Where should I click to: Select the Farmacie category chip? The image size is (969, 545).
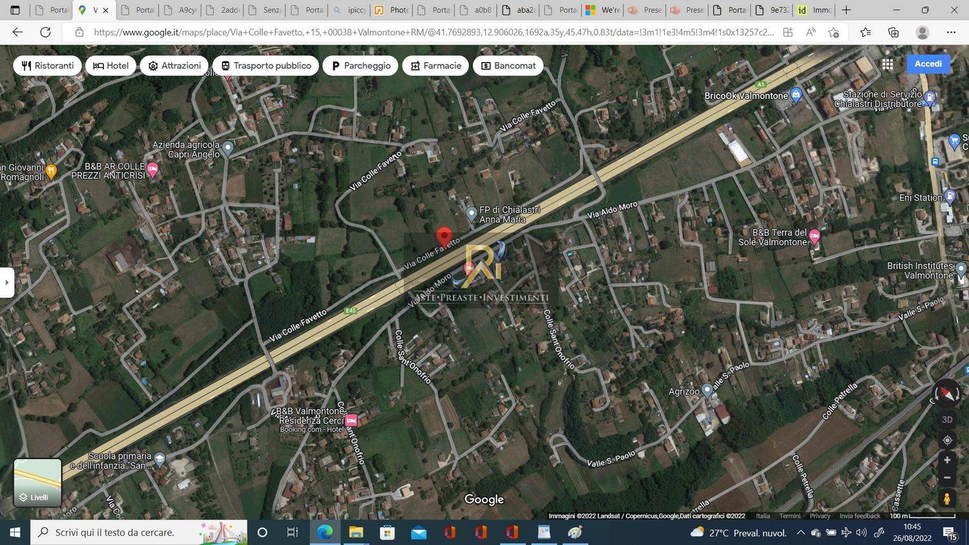click(x=435, y=66)
